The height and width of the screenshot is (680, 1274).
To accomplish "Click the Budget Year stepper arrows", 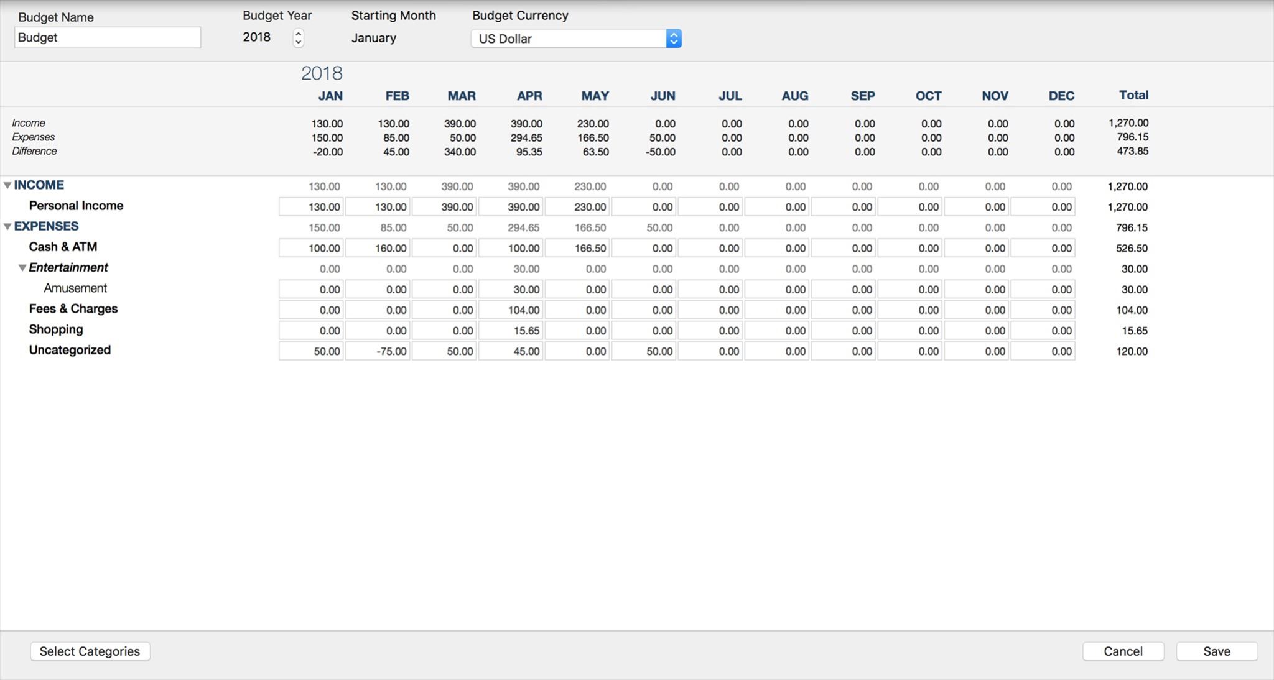I will (x=299, y=38).
